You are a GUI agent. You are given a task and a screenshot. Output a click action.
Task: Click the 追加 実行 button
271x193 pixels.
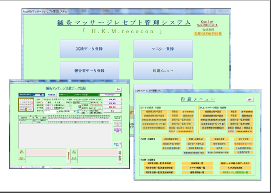pos(113,99)
